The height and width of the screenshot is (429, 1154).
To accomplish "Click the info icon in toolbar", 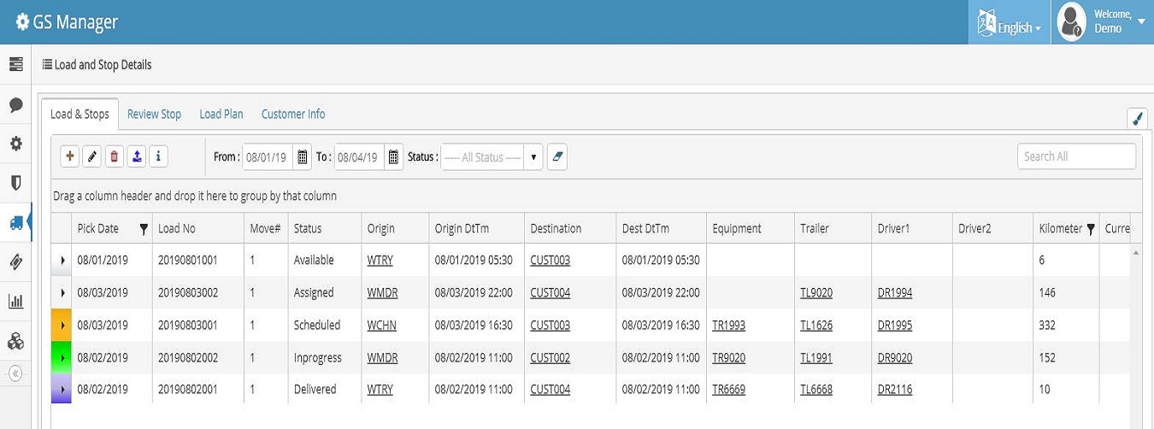I will [158, 156].
